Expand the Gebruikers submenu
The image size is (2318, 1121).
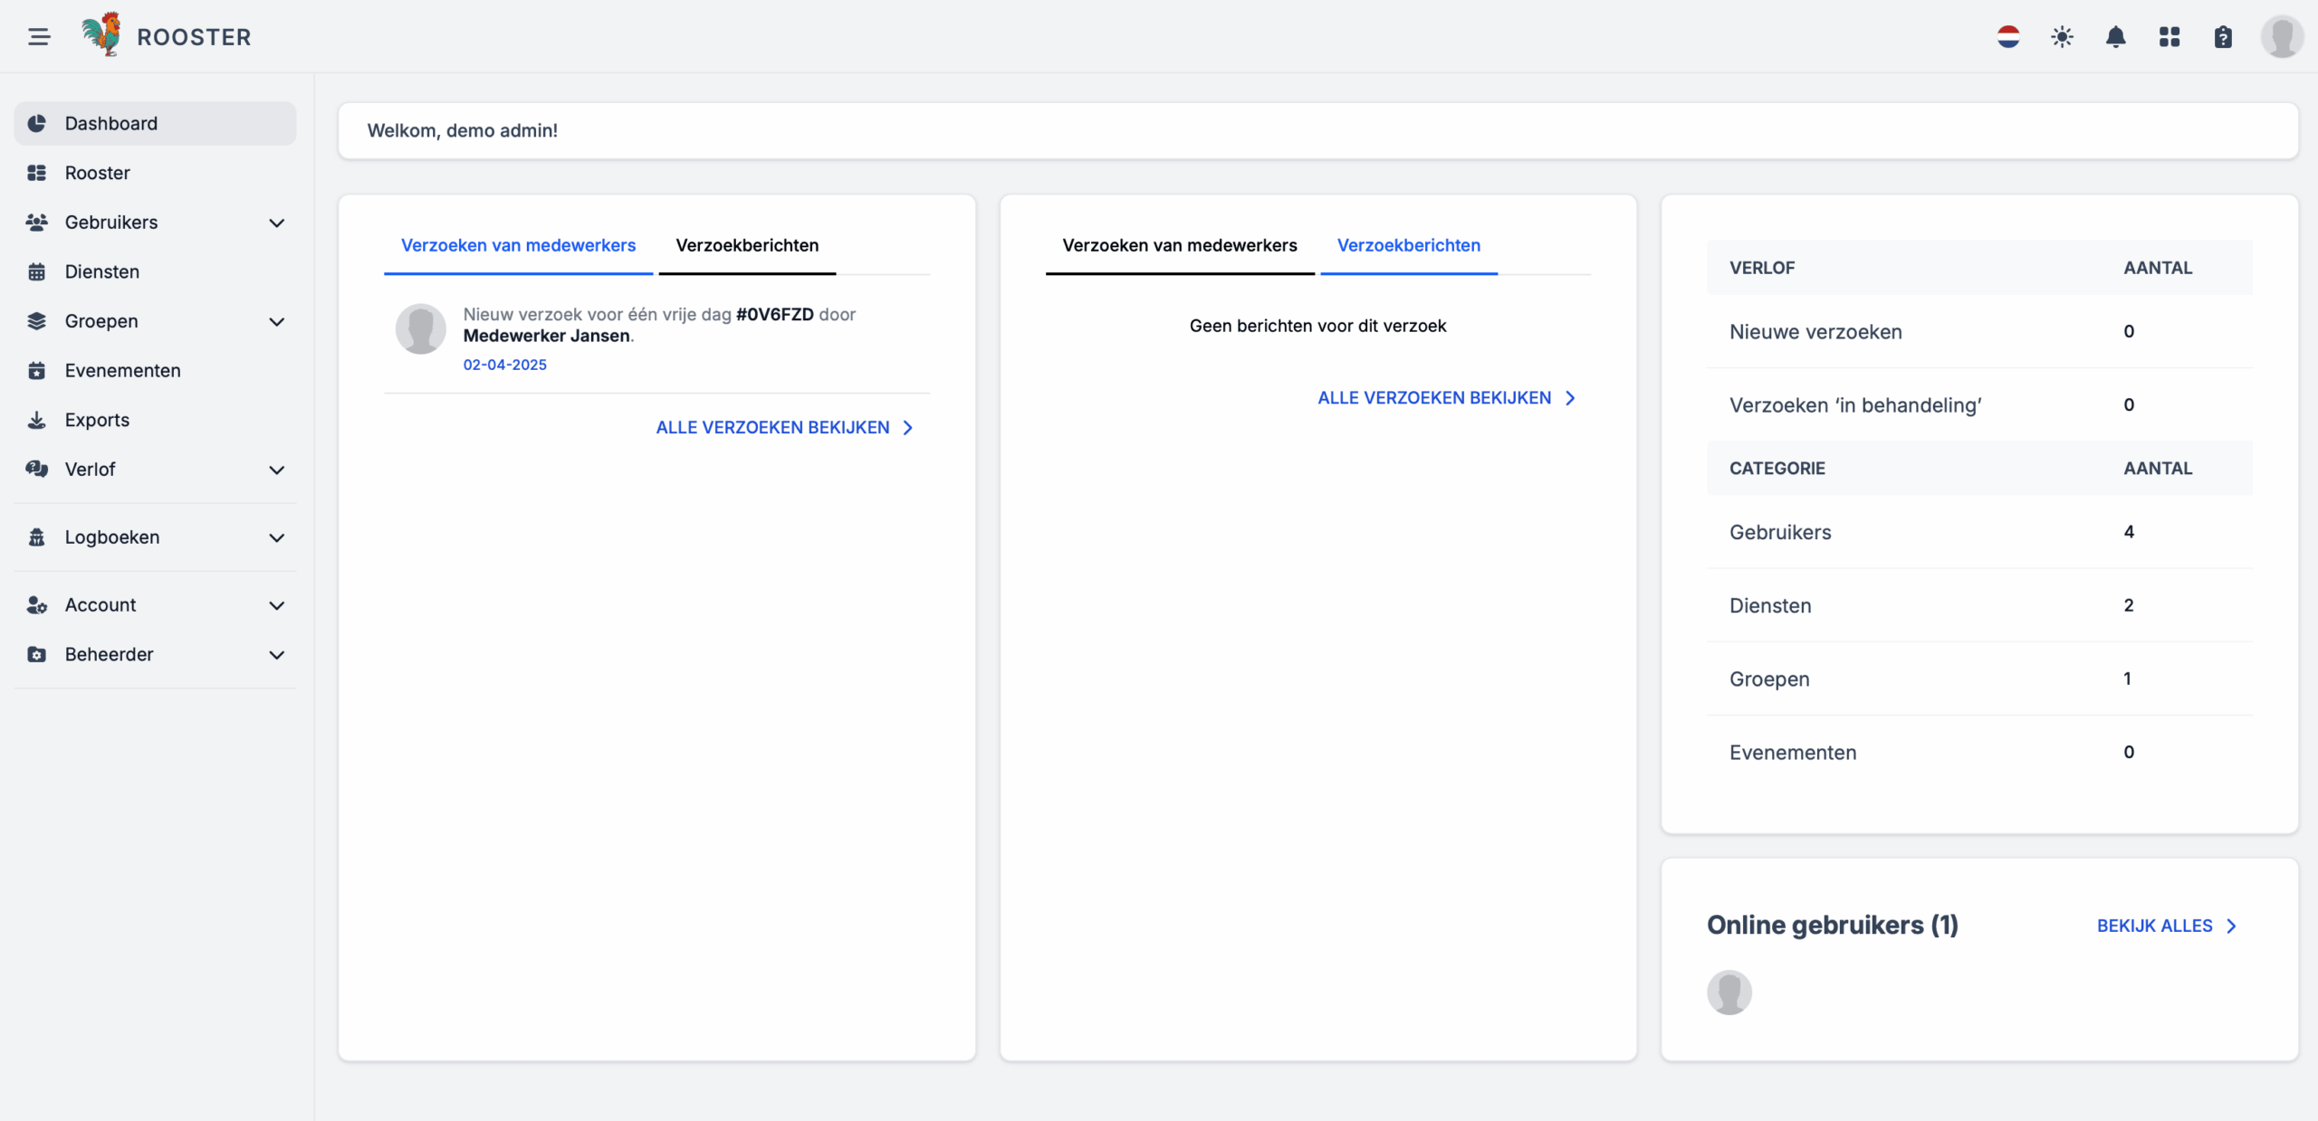[x=277, y=223]
